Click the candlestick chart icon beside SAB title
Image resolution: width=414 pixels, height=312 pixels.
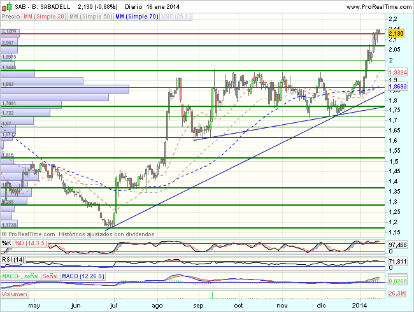pyautogui.click(x=6, y=7)
